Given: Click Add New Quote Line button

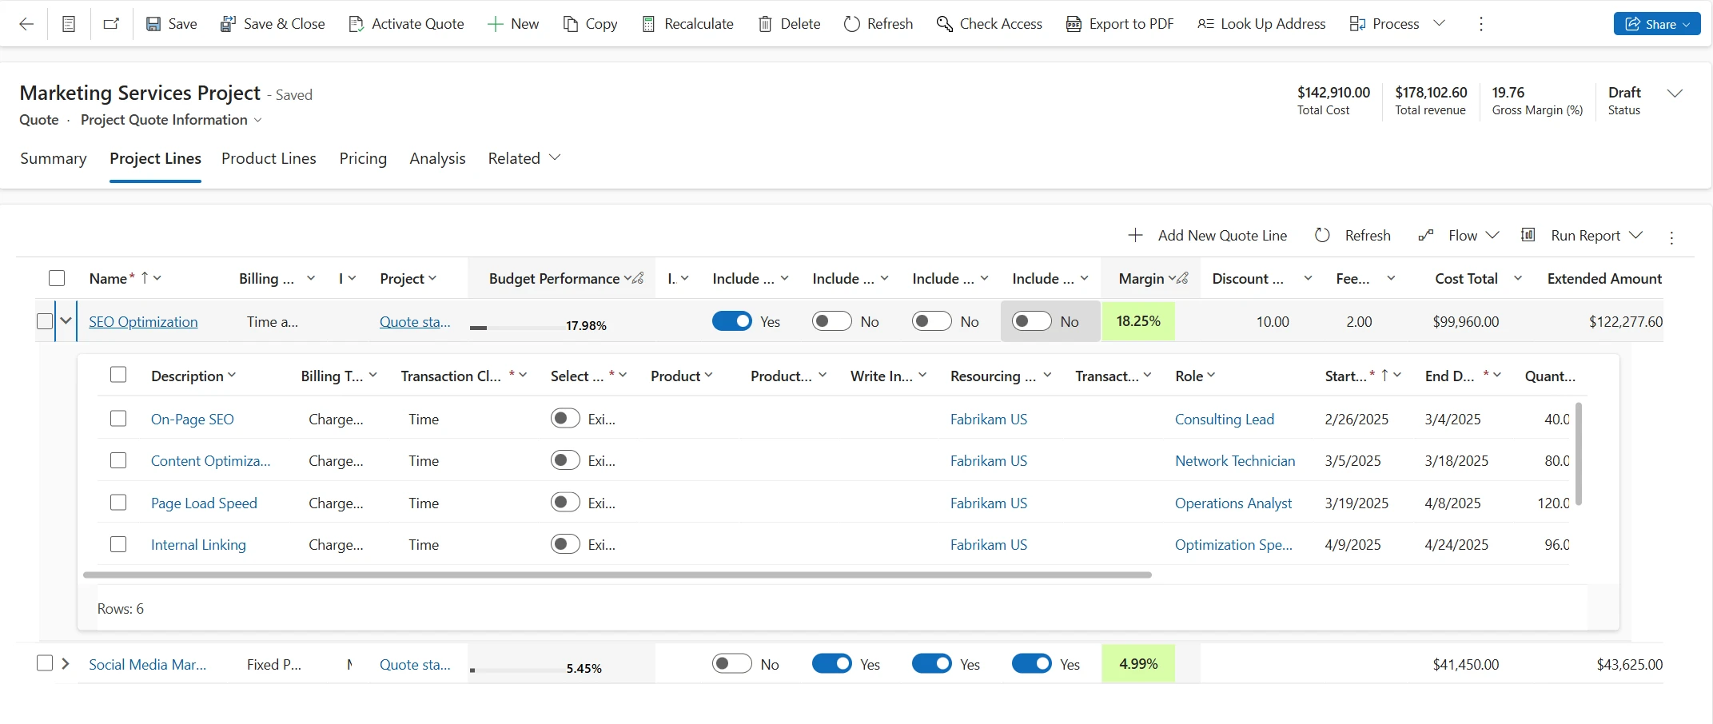Looking at the screenshot, I should 1207,236.
